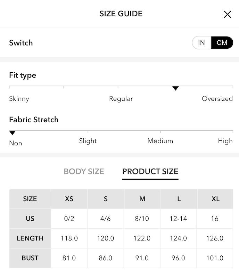Close the Size Guide dialog
Image resolution: width=239 pixels, height=278 pixels.
(227, 14)
